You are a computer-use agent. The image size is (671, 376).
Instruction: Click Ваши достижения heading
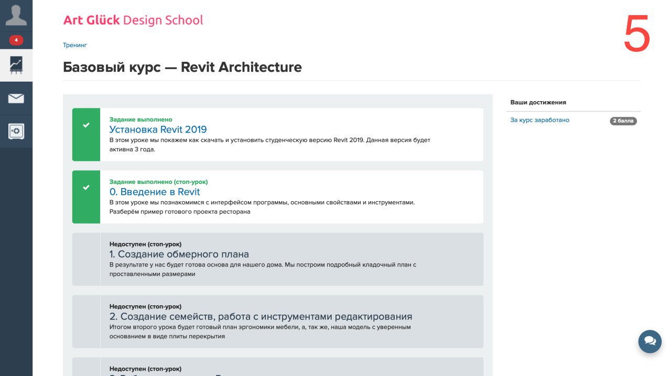pyautogui.click(x=538, y=102)
